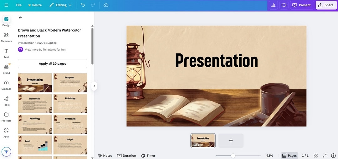Go back with the left arrow
338x159 pixels.
point(20,17)
